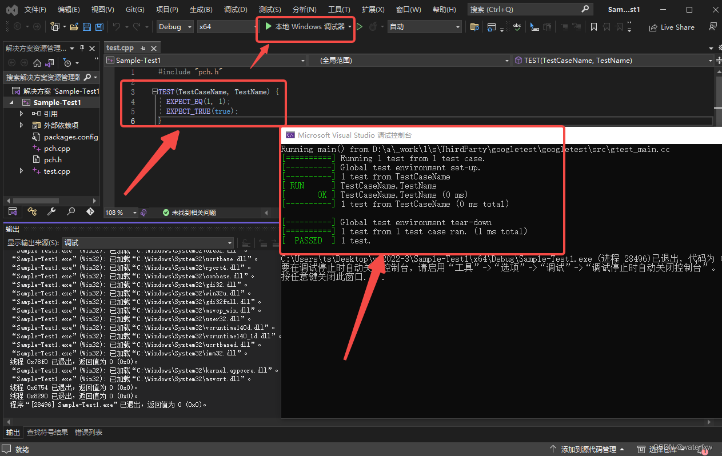Screen dimensions: 722x456
Task: Click the Open File folder icon
Action: [x=74, y=27]
